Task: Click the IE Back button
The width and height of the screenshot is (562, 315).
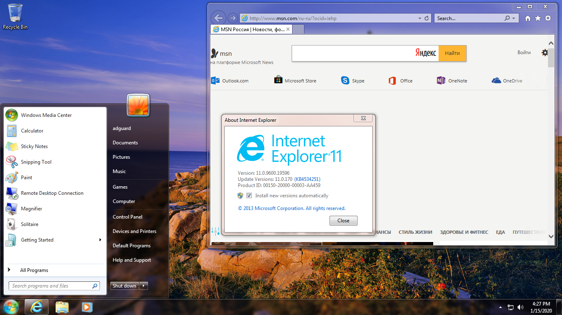Action: tap(218, 18)
